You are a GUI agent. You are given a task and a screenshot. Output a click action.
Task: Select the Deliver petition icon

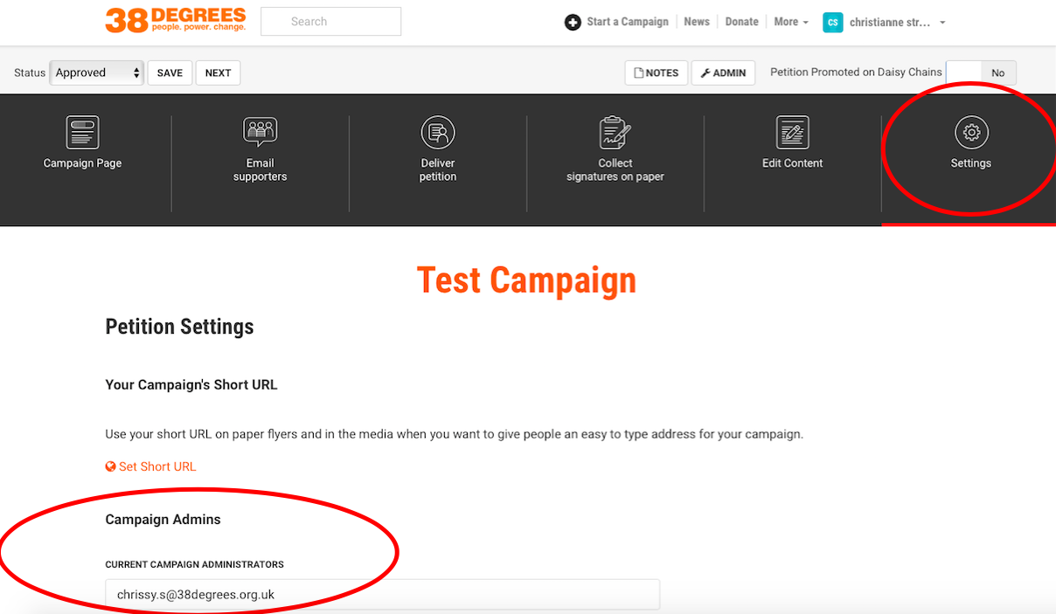click(x=438, y=133)
